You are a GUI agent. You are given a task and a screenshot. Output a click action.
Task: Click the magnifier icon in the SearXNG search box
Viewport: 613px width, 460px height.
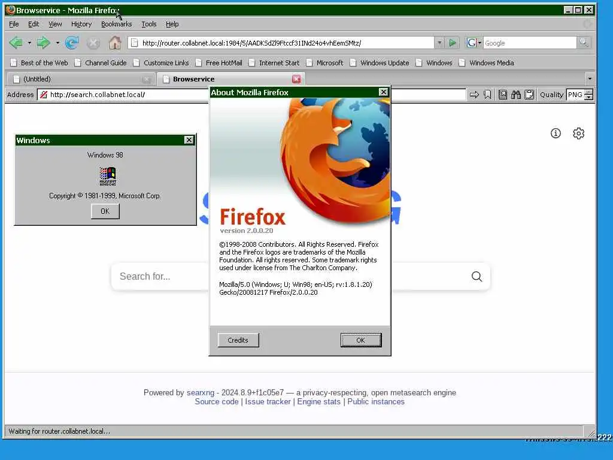point(477,277)
